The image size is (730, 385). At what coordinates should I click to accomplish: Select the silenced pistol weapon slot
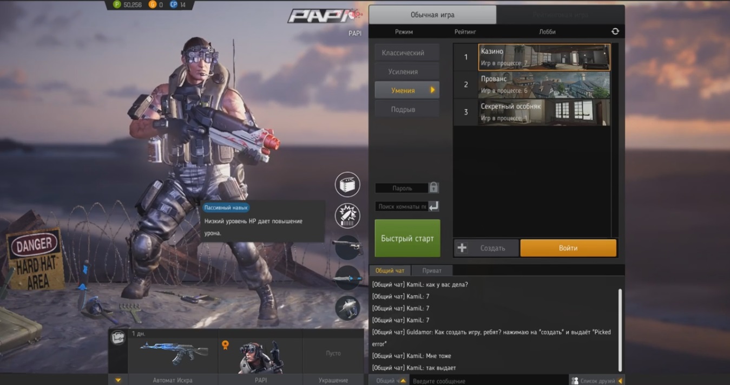tap(347, 247)
